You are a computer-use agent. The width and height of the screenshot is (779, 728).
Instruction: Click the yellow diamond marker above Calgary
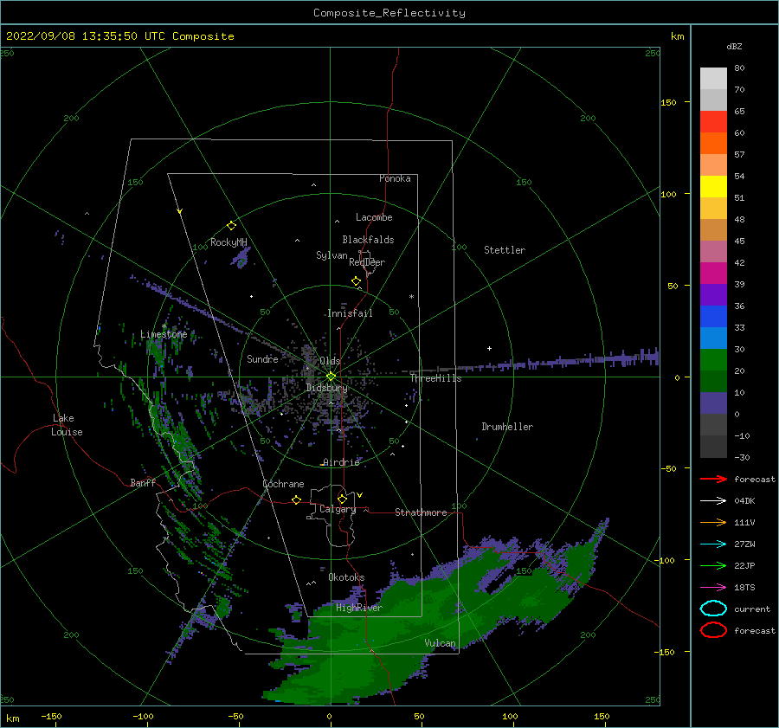[x=342, y=499]
